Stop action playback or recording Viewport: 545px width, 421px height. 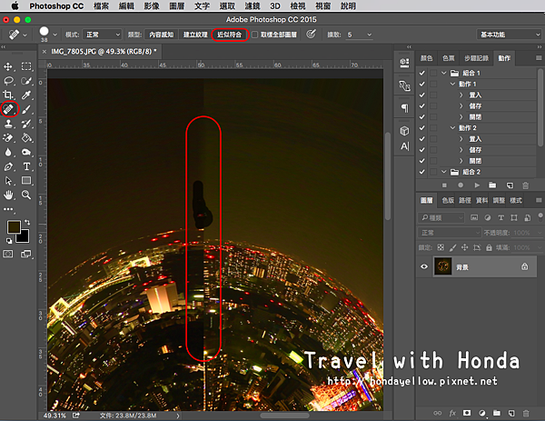coord(444,185)
